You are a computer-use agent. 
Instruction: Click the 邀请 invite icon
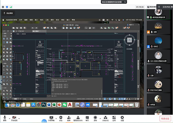(69, 117)
